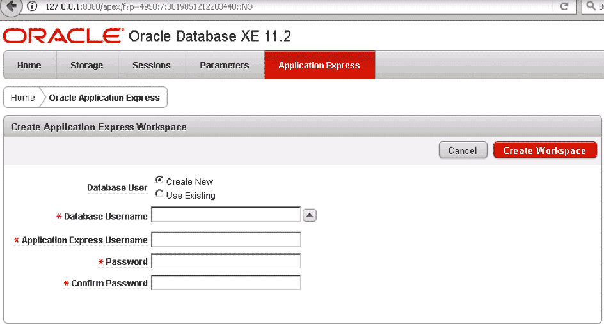Click the Oracle Application Express breadcrumb
Screen dimensions: 604x324
tap(104, 98)
